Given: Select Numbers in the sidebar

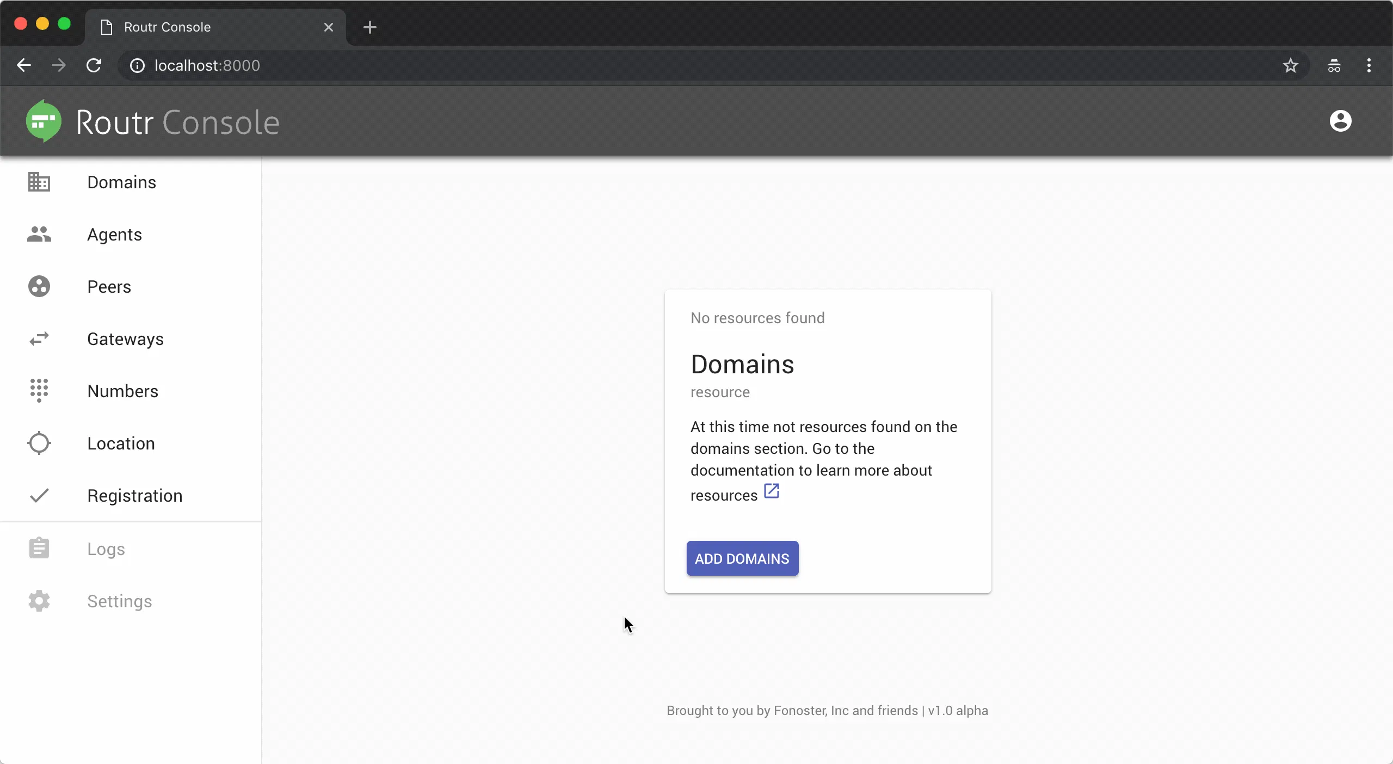Looking at the screenshot, I should pyautogui.click(x=131, y=391).
